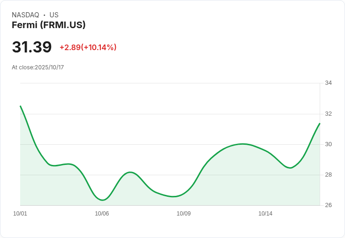The image size is (345, 238).
Task: Click the 28 y-axis label
Action: (x=328, y=175)
